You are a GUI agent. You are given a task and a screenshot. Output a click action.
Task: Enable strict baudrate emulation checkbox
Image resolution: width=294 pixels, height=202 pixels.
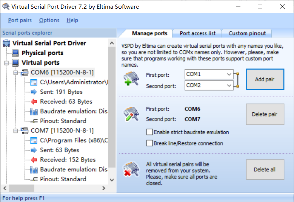(x=149, y=132)
